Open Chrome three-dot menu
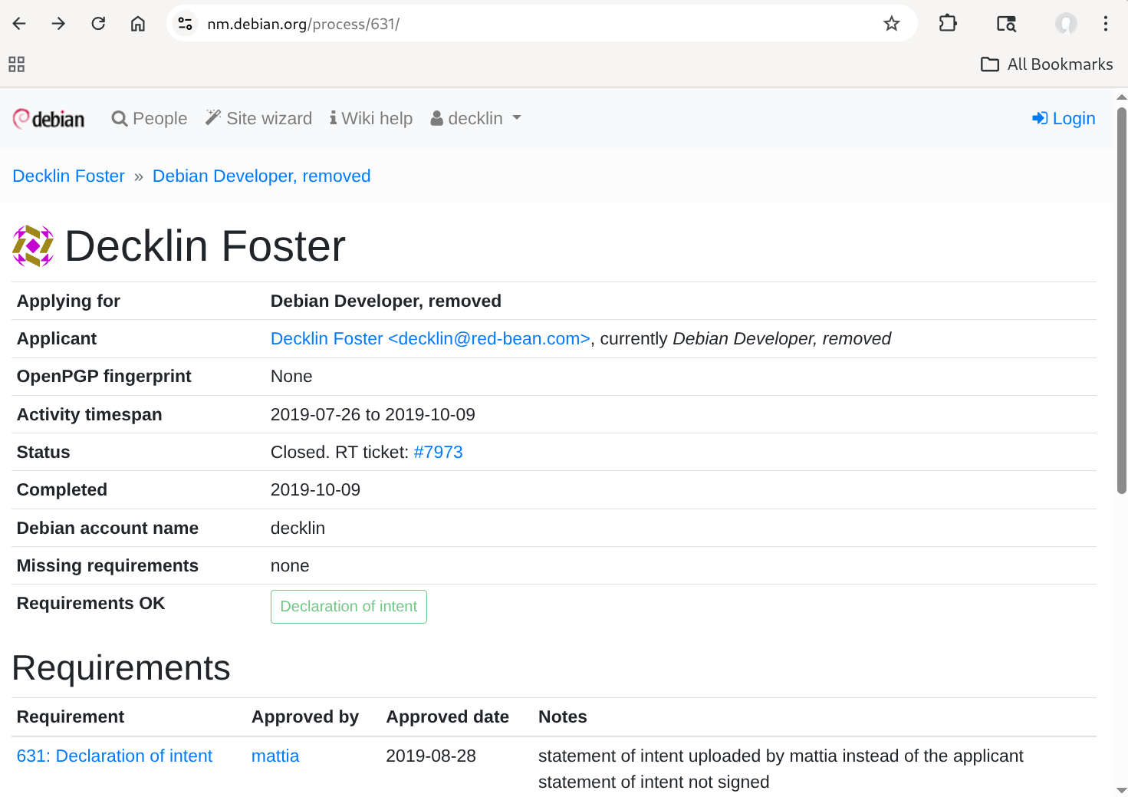1128x797 pixels. point(1105,24)
